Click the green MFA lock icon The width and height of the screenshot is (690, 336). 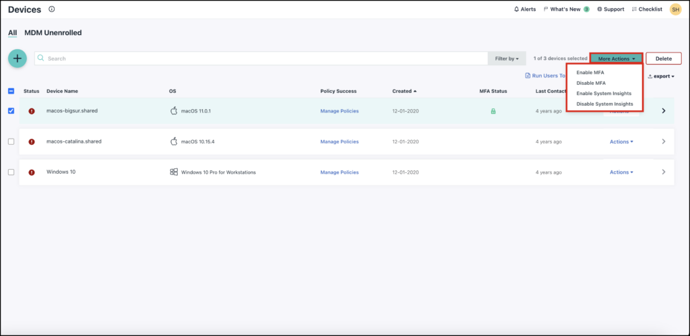pos(493,111)
